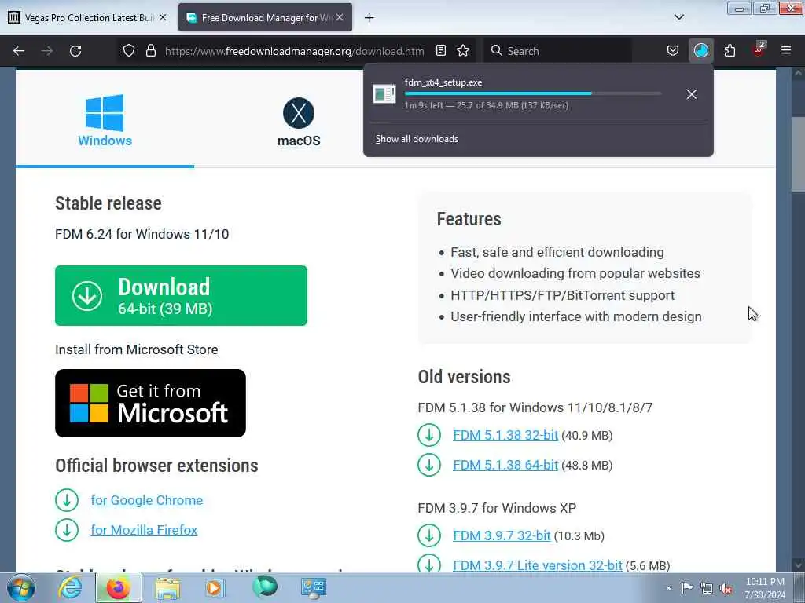Click download icon beside Mozilla Firefox
Image resolution: width=805 pixels, height=603 pixels.
[x=67, y=530]
